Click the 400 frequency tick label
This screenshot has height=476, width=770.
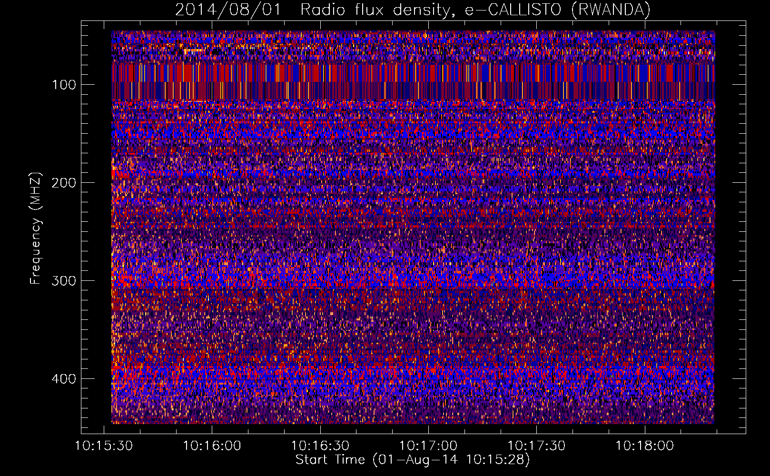click(x=64, y=378)
